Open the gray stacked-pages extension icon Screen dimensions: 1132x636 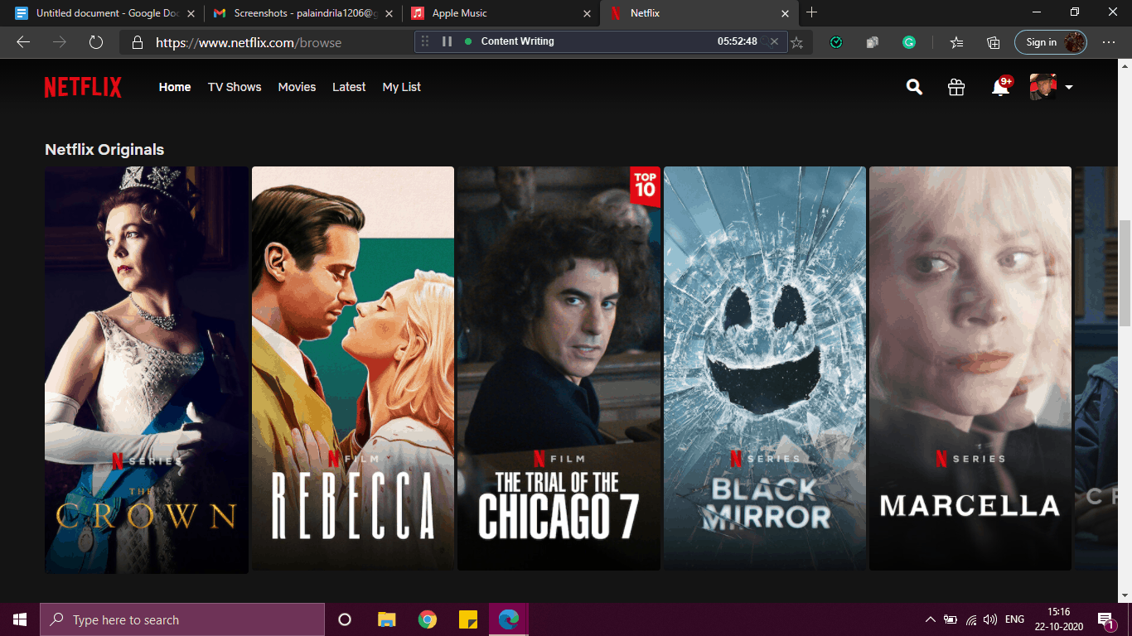coord(873,42)
